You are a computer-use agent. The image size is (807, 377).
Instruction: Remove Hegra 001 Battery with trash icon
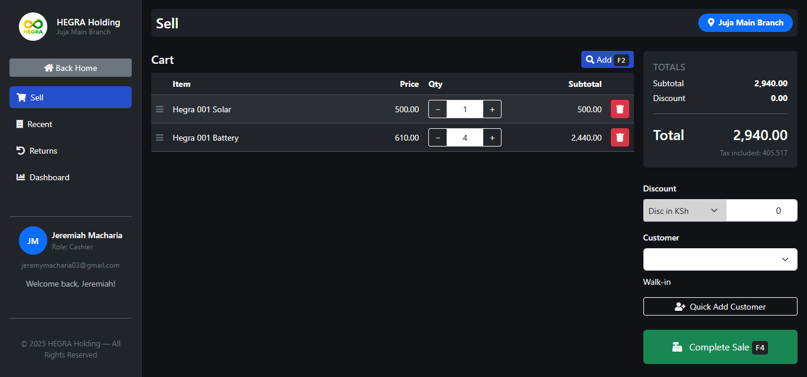[x=620, y=138]
